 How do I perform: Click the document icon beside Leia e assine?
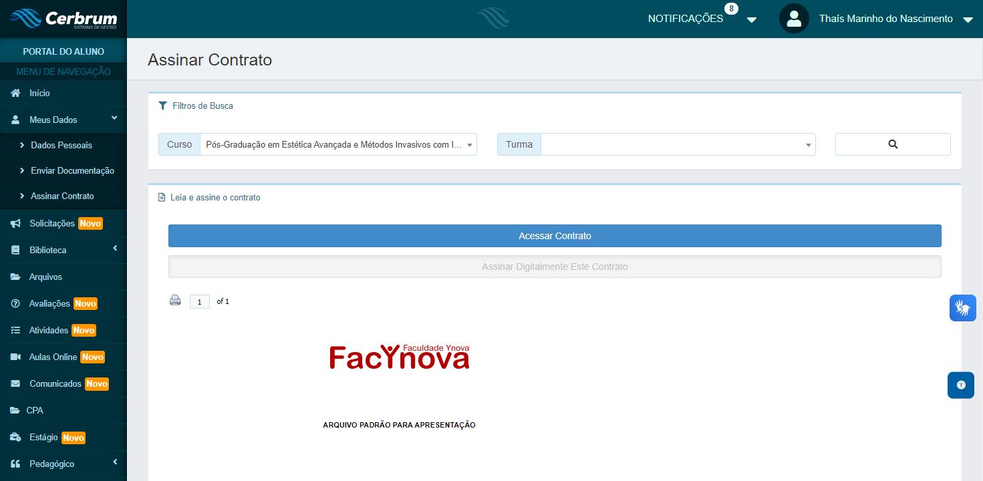point(162,198)
